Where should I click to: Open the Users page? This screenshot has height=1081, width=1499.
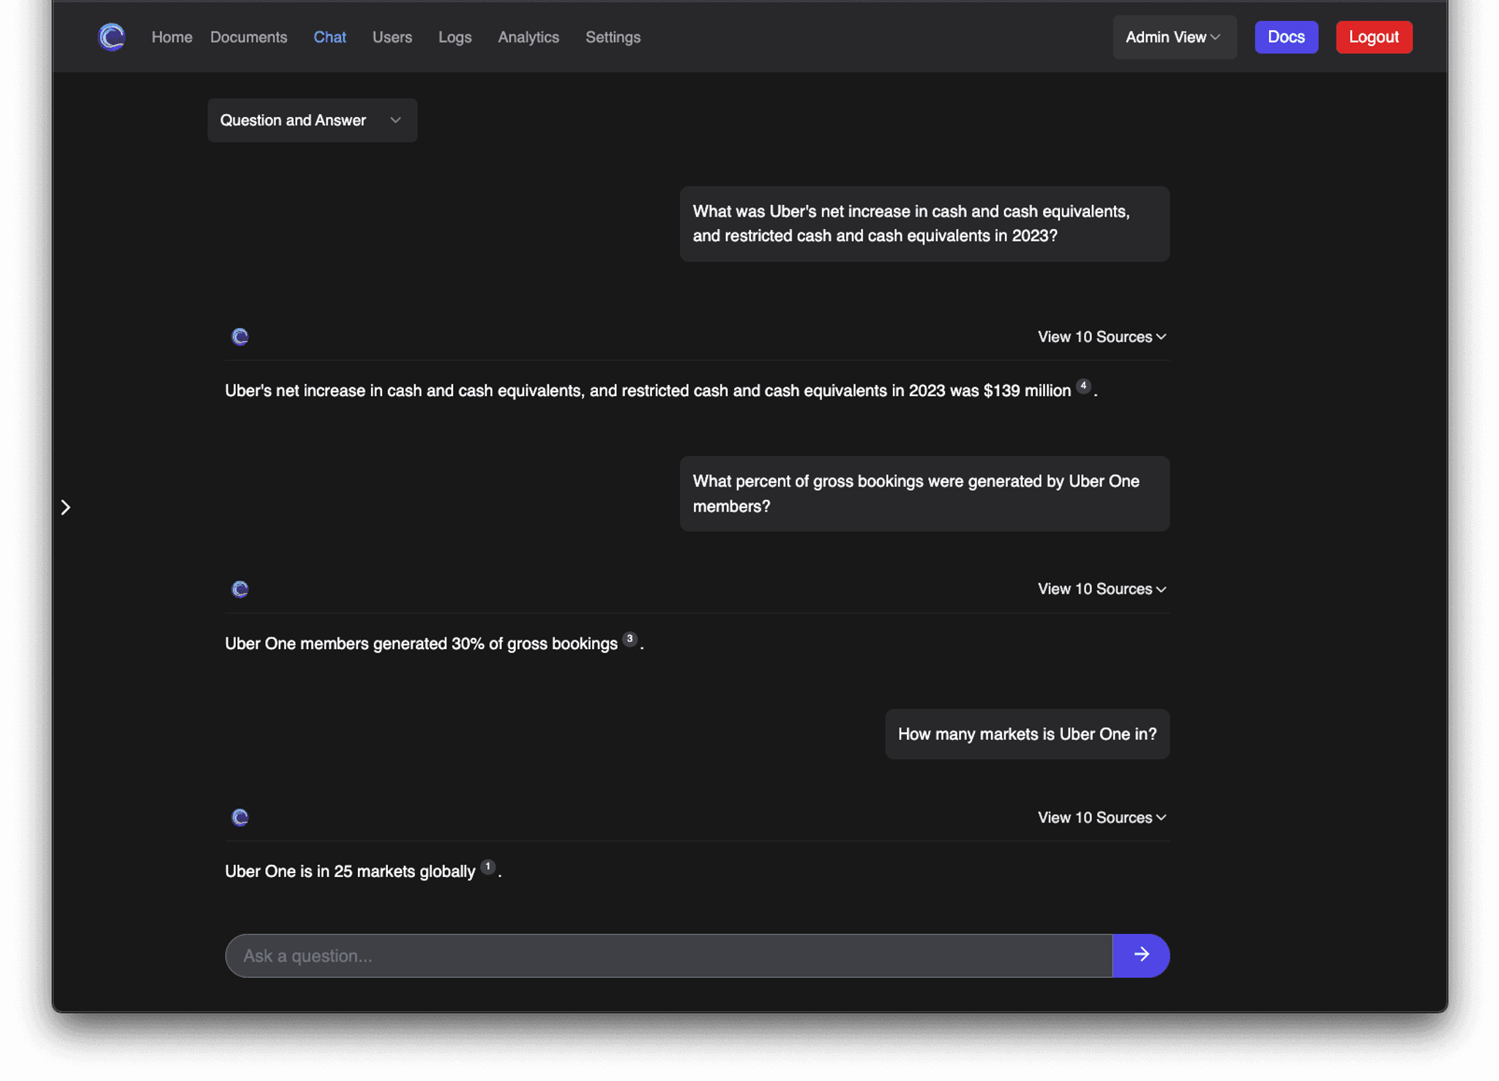pos(392,37)
